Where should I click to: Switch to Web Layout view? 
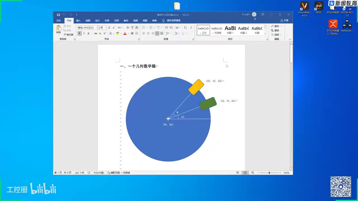point(252,173)
